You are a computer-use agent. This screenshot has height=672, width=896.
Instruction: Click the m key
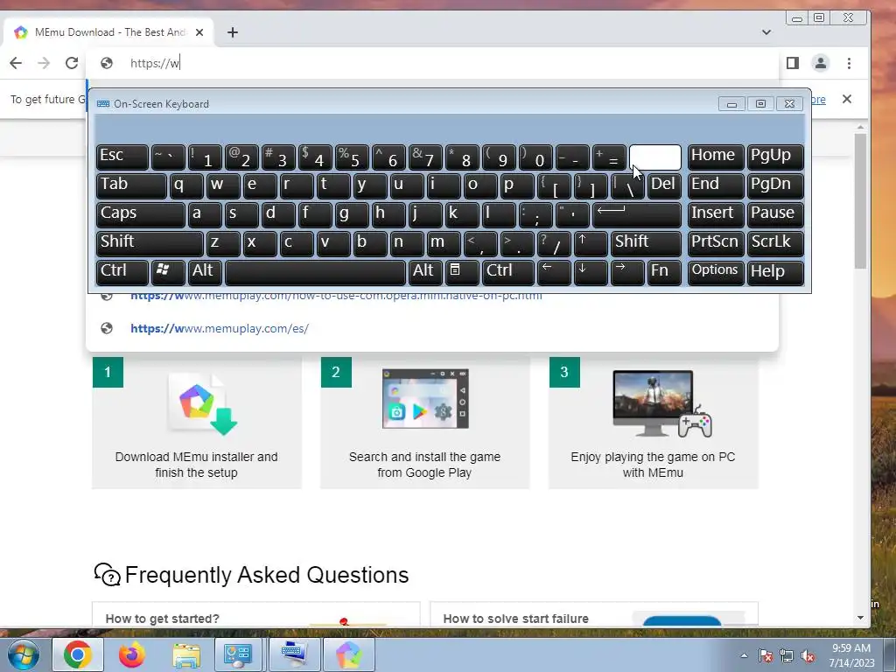click(444, 243)
